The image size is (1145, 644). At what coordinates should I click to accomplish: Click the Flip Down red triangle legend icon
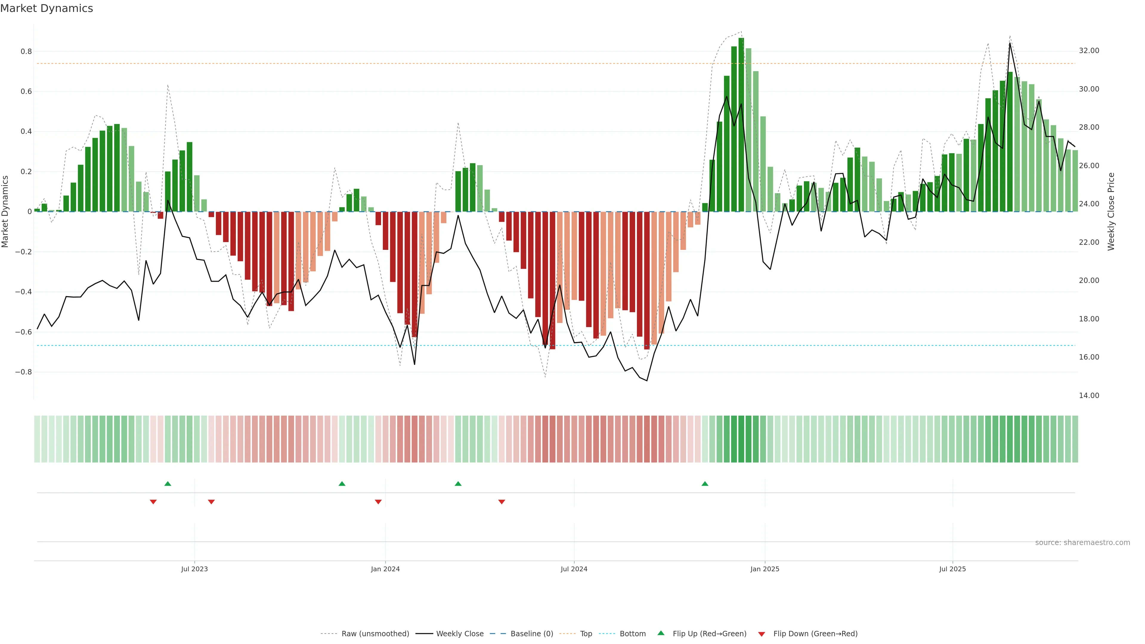tap(762, 634)
